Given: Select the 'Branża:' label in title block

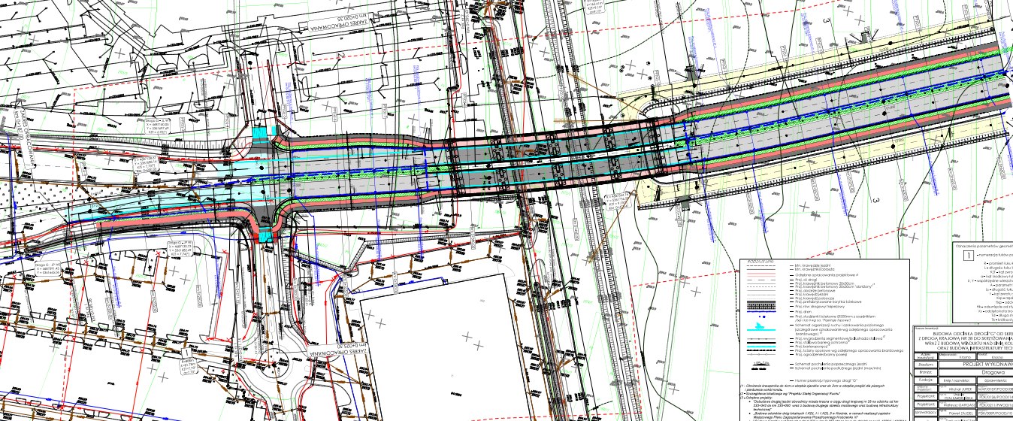Looking at the screenshot, I should coord(925,372).
